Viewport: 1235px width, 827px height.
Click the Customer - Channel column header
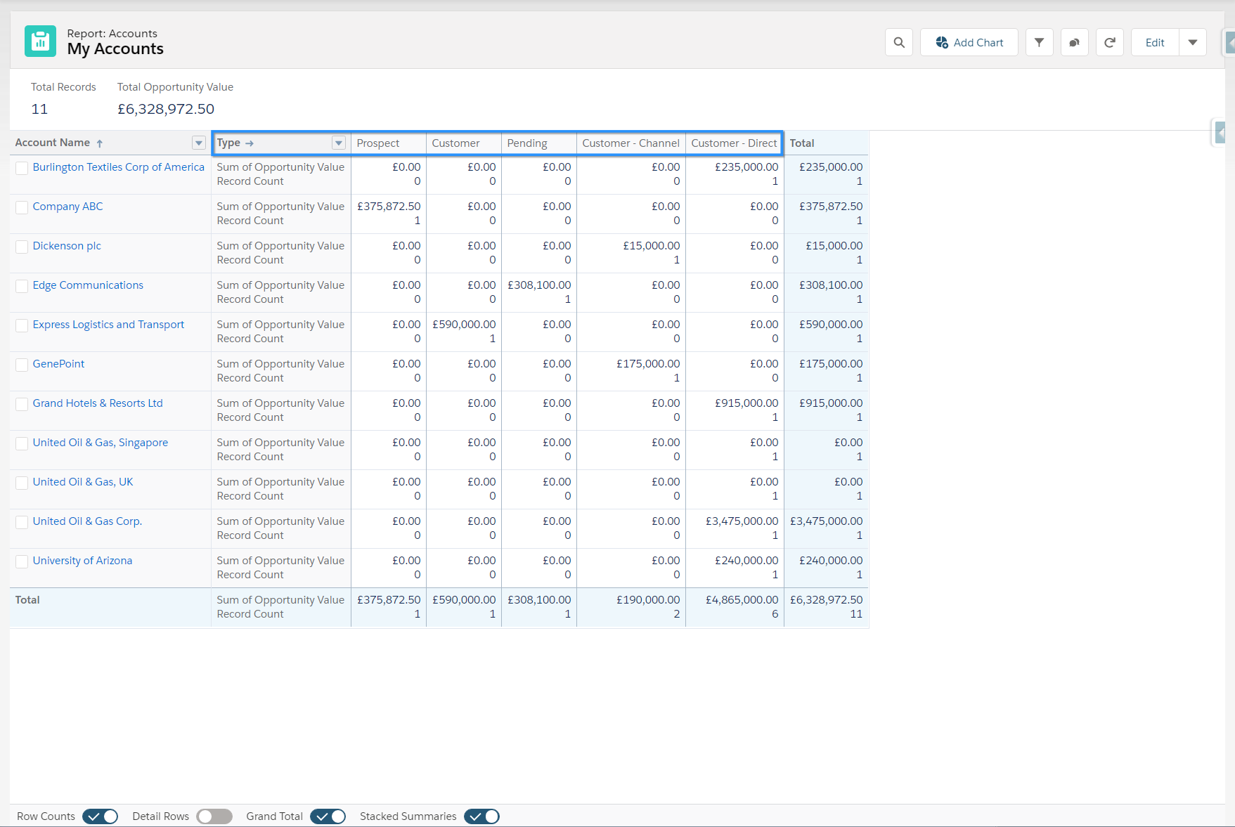coord(631,143)
